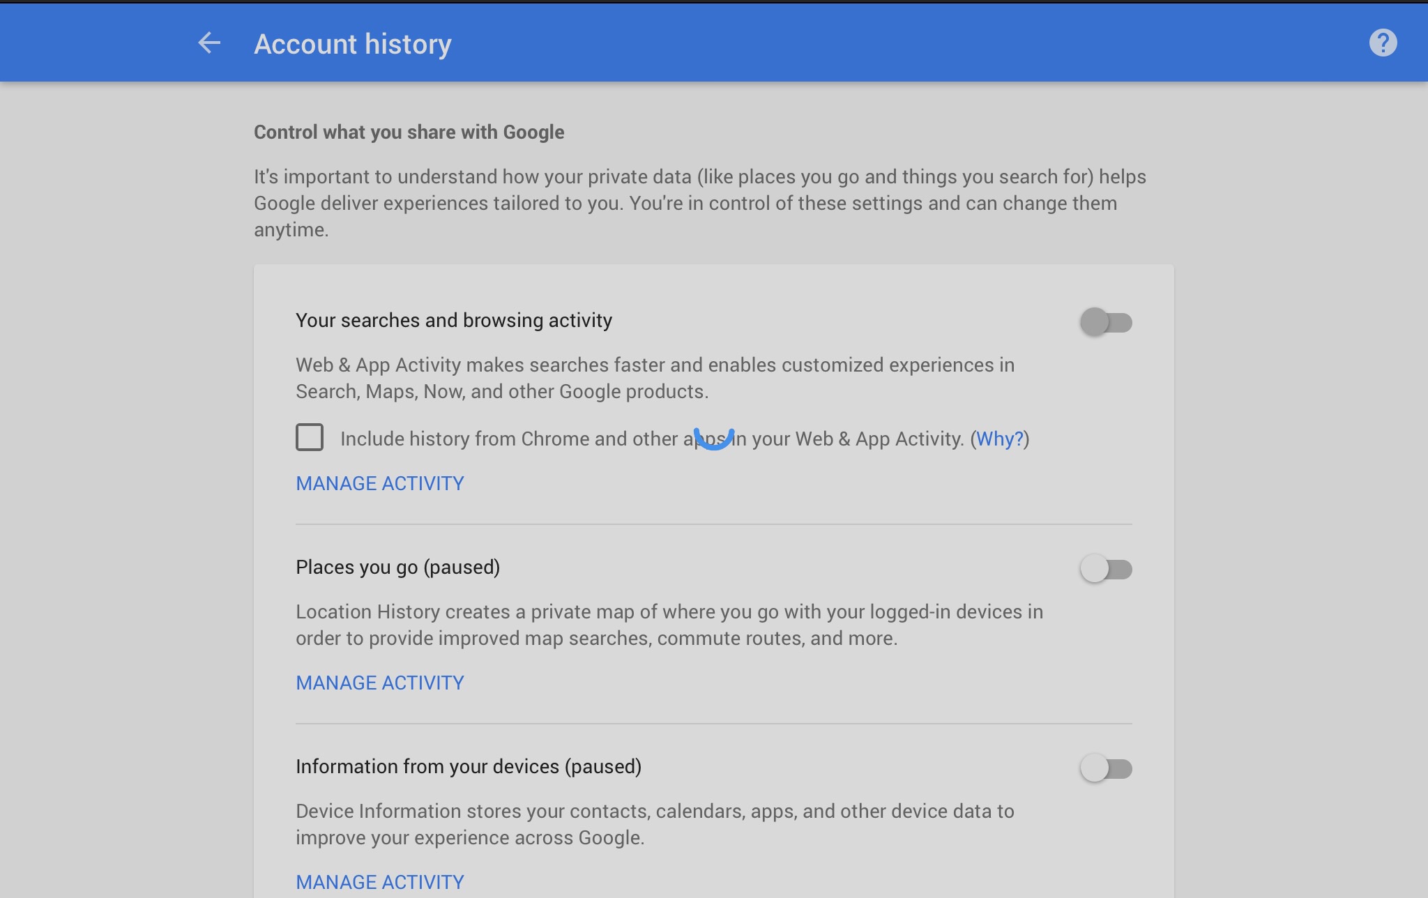This screenshot has height=898, width=1428.
Task: Enable the Places you go switch
Action: pos(1106,569)
